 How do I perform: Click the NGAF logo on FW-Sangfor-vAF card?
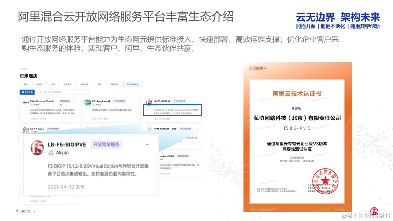(x=88, y=103)
